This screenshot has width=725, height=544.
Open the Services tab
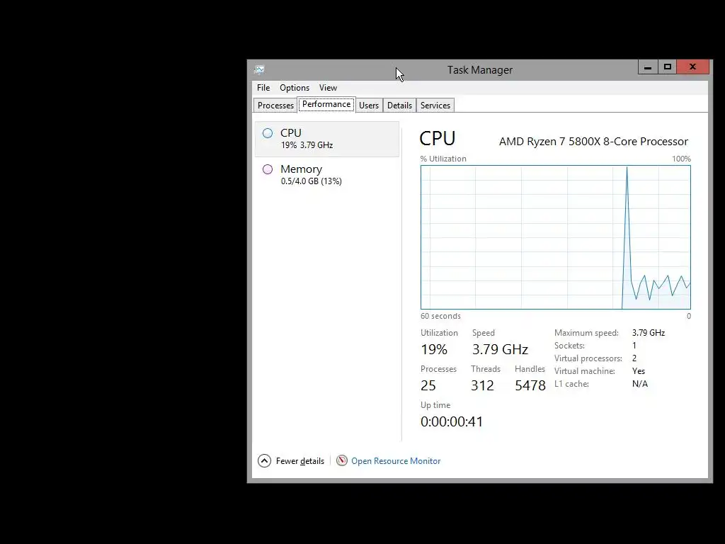tap(435, 106)
